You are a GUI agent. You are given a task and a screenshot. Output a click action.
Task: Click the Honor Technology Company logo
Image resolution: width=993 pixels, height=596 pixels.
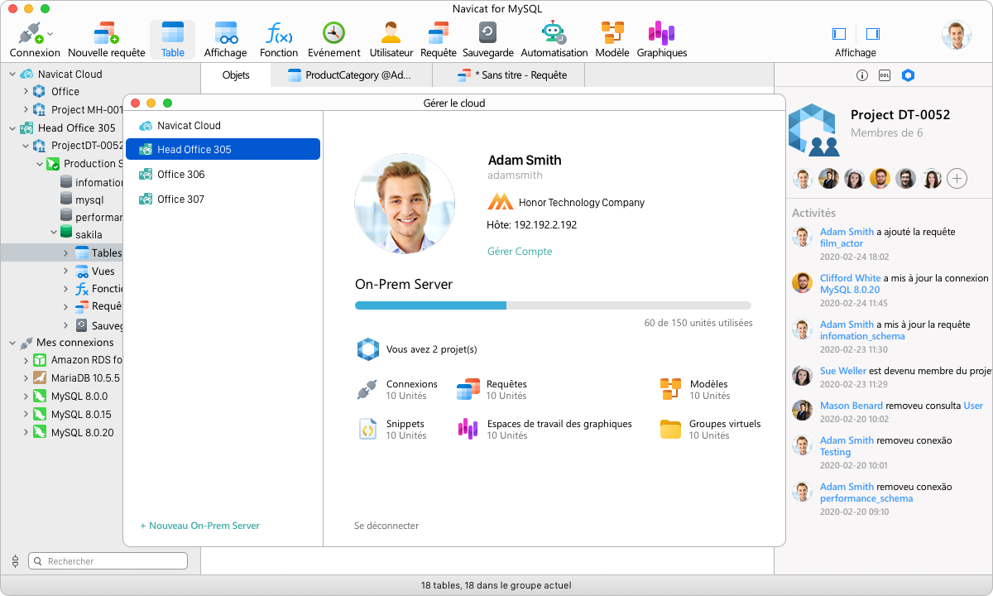[500, 202]
